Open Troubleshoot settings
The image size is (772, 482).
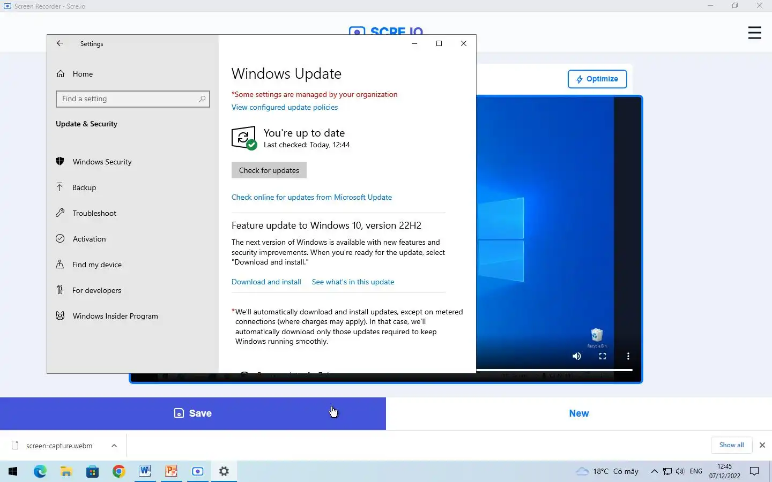94,213
